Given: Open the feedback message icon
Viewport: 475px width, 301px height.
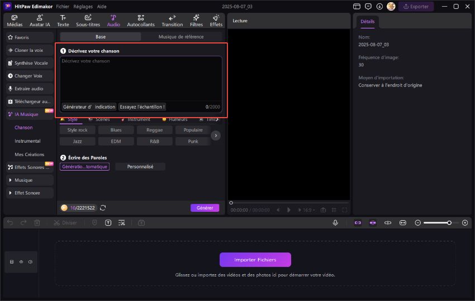Looking at the screenshot, I should pyautogui.click(x=368, y=6).
